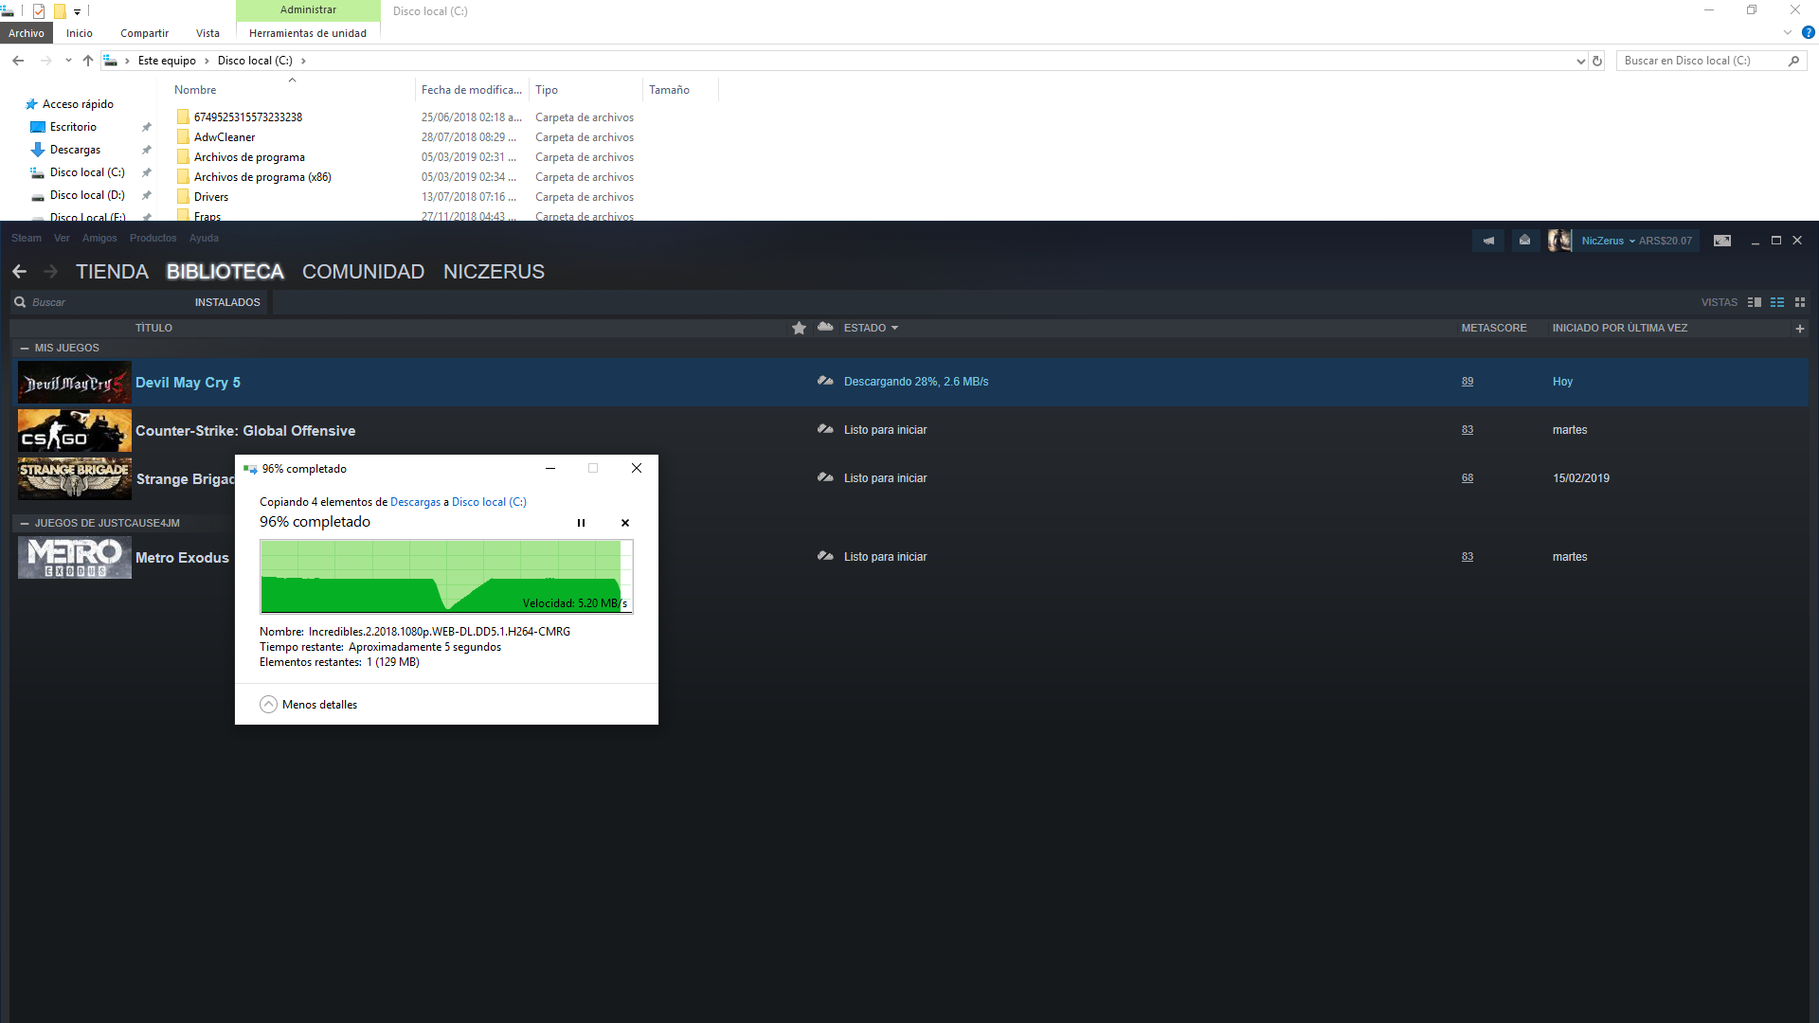Open the TIENDA tab in Steam
Viewport: 1819px width, 1023px height.
click(x=112, y=272)
